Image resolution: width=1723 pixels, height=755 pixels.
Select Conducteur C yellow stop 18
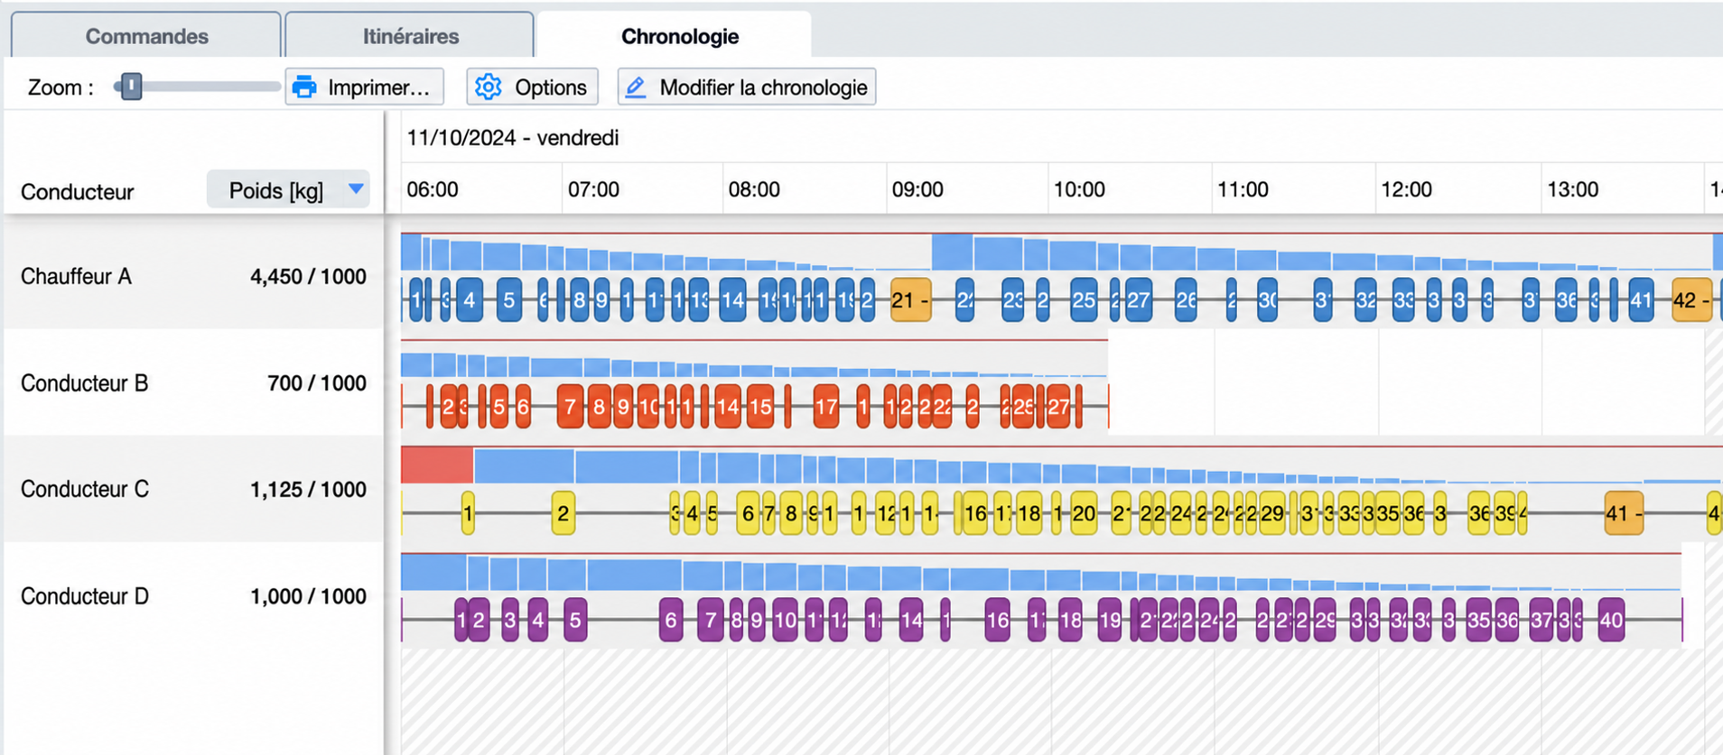pyautogui.click(x=1029, y=513)
